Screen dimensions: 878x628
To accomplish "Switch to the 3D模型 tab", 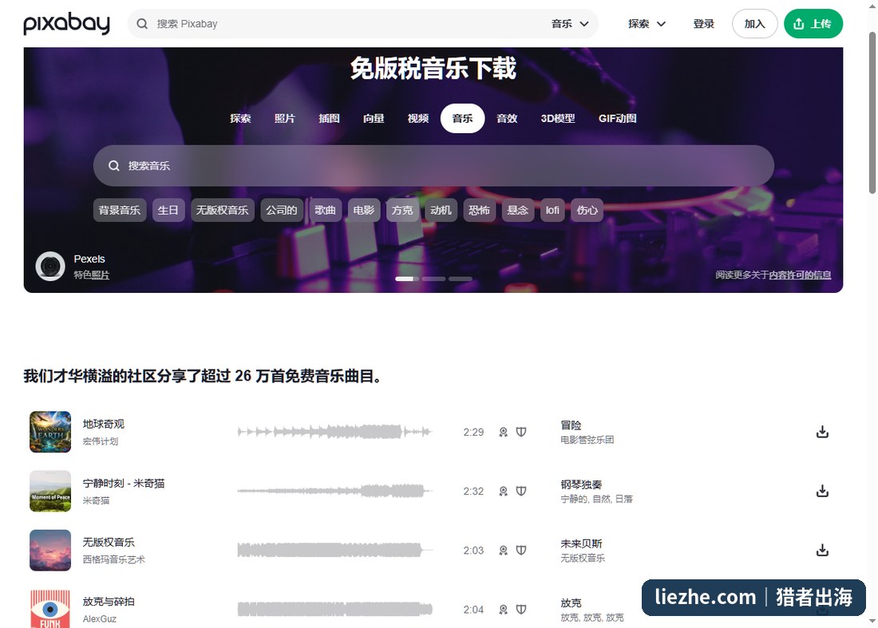I will click(x=558, y=118).
